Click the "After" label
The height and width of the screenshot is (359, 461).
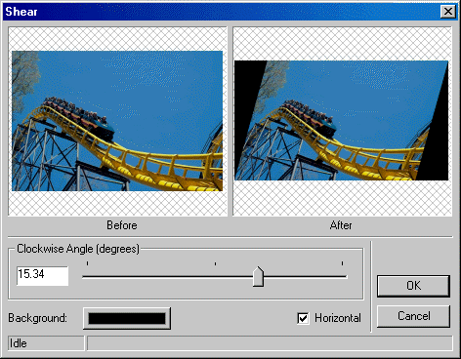tap(341, 225)
